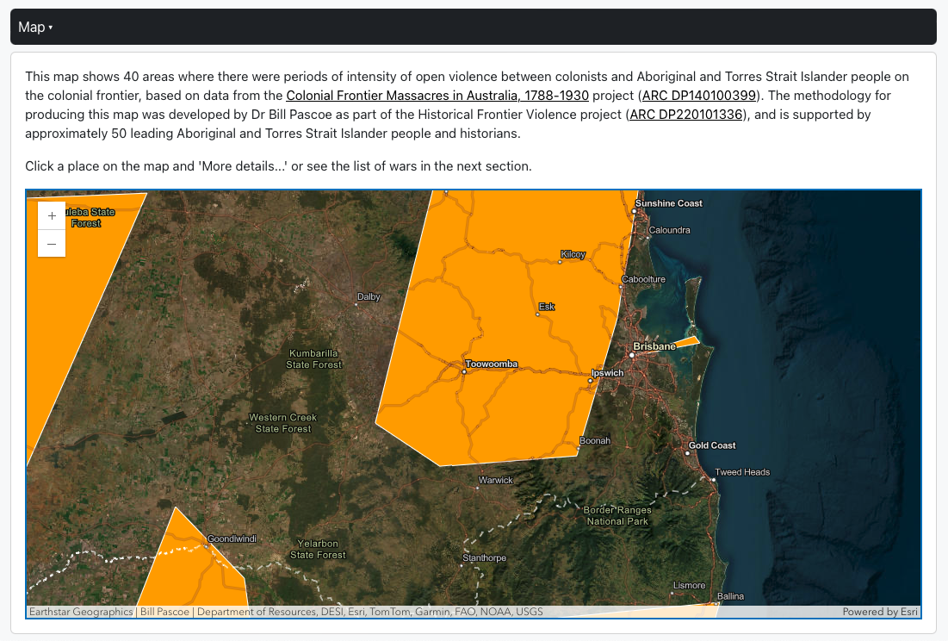The width and height of the screenshot is (948, 641).
Task: Open the ARC DP140100399 link
Action: point(699,96)
